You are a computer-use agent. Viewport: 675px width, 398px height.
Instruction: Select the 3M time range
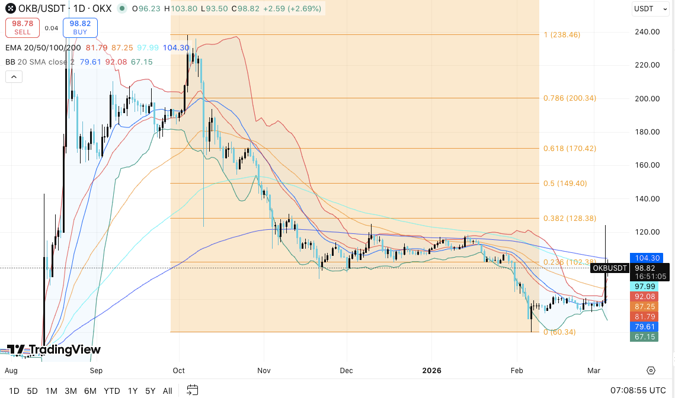click(71, 391)
